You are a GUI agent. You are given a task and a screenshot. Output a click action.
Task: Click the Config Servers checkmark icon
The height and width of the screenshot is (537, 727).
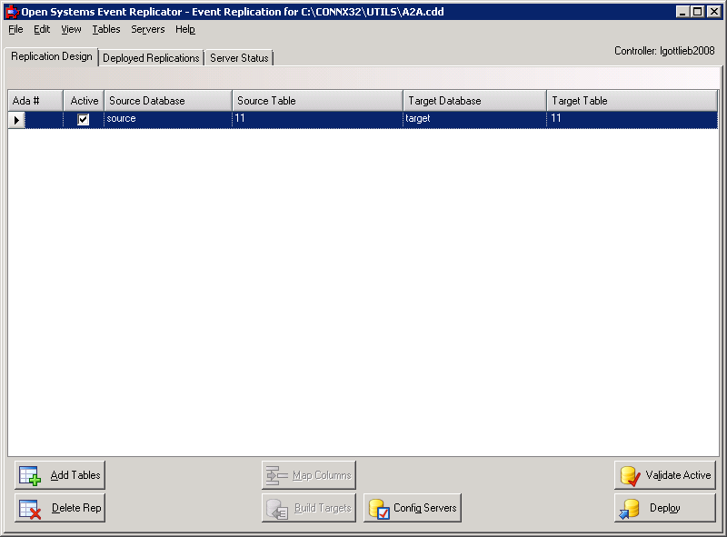click(x=382, y=507)
